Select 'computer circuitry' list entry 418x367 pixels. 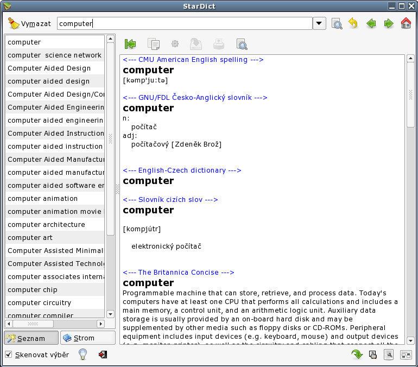pos(55,303)
